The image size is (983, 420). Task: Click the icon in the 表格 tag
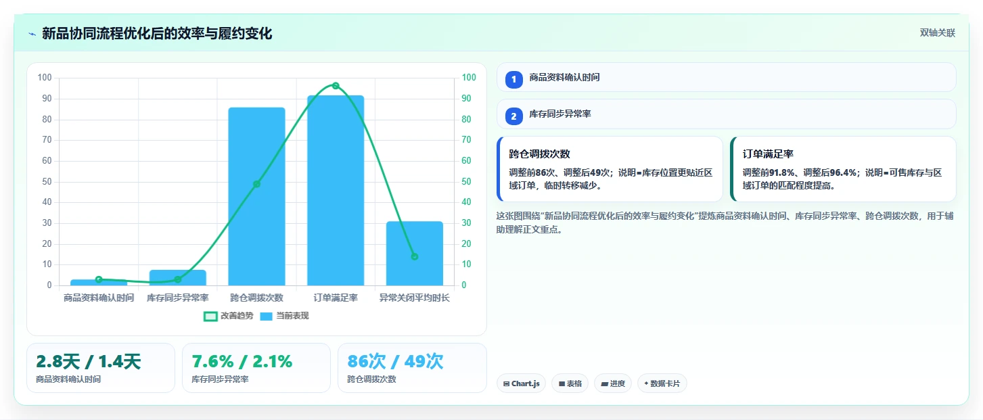point(562,383)
